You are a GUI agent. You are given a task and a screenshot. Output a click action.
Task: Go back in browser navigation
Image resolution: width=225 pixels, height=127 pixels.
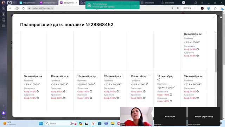point(11,8)
